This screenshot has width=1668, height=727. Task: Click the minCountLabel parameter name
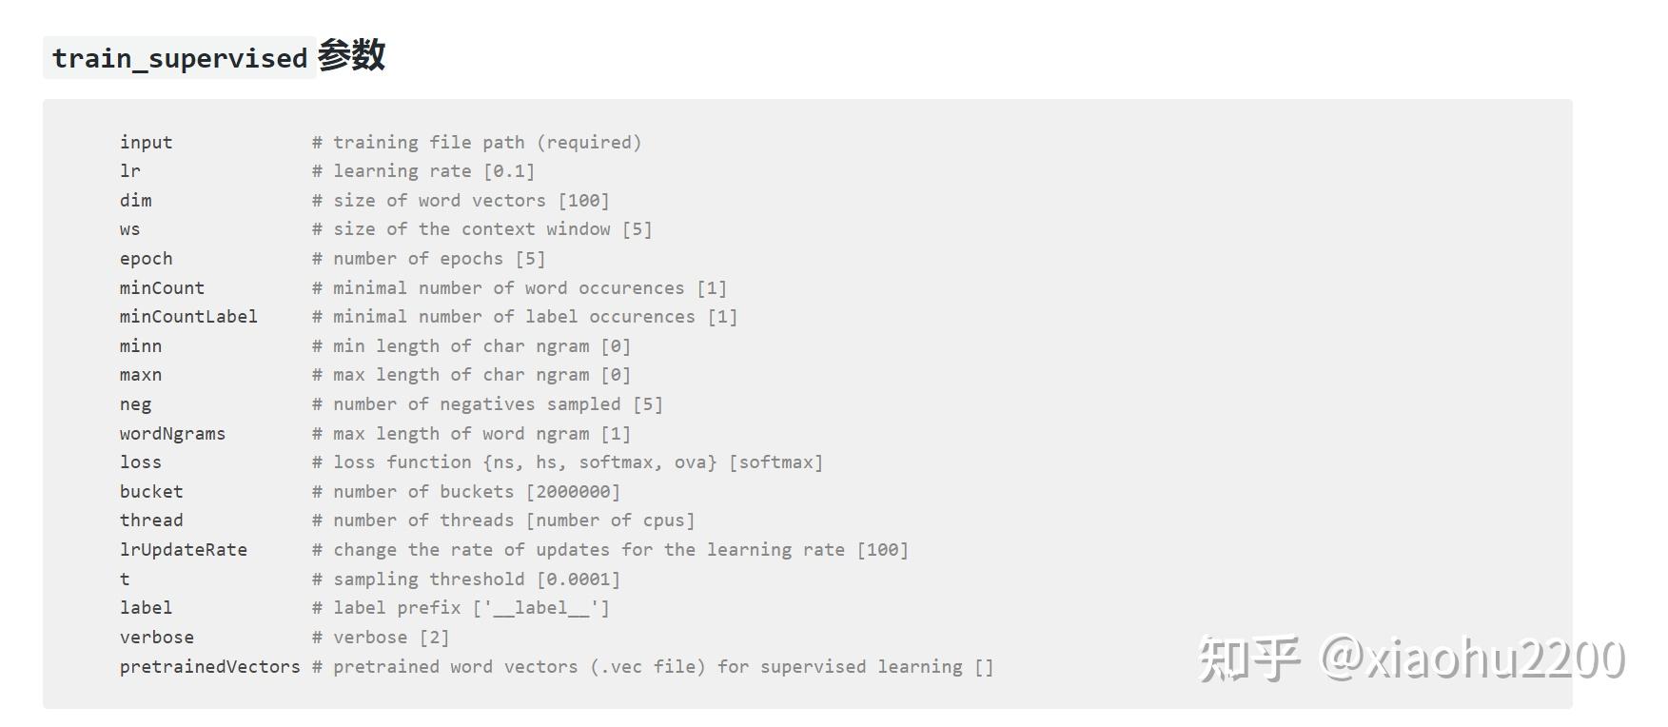pos(188,317)
